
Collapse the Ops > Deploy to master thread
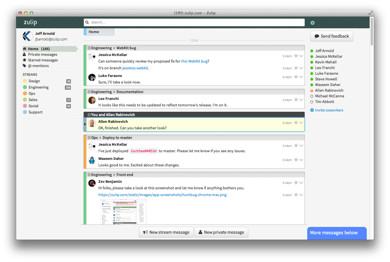(x=89, y=138)
